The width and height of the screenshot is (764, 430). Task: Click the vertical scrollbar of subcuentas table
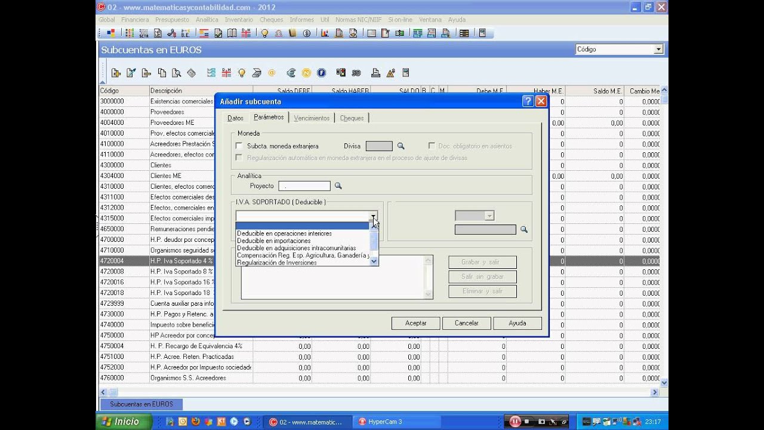tap(664, 237)
